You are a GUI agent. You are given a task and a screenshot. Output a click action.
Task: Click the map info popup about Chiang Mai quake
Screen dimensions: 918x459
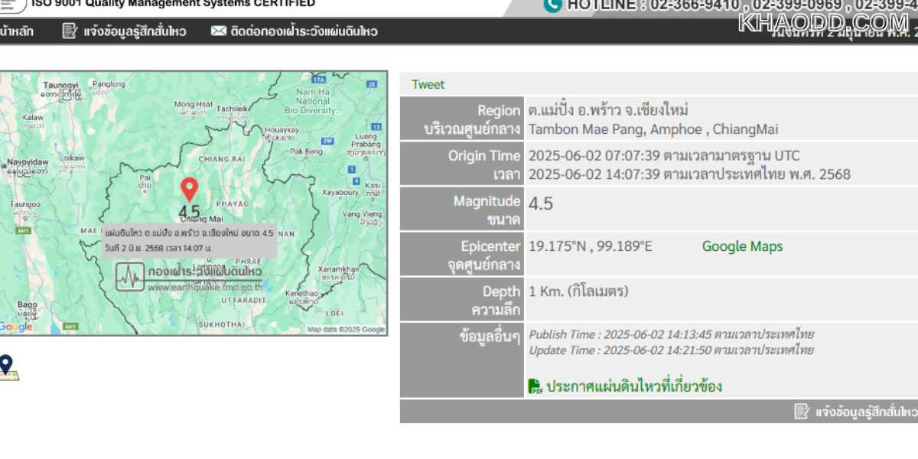(x=189, y=240)
